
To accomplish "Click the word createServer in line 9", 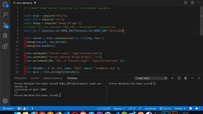I will click(63, 38).
